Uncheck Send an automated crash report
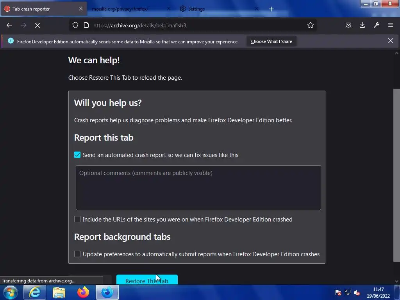 77,155
